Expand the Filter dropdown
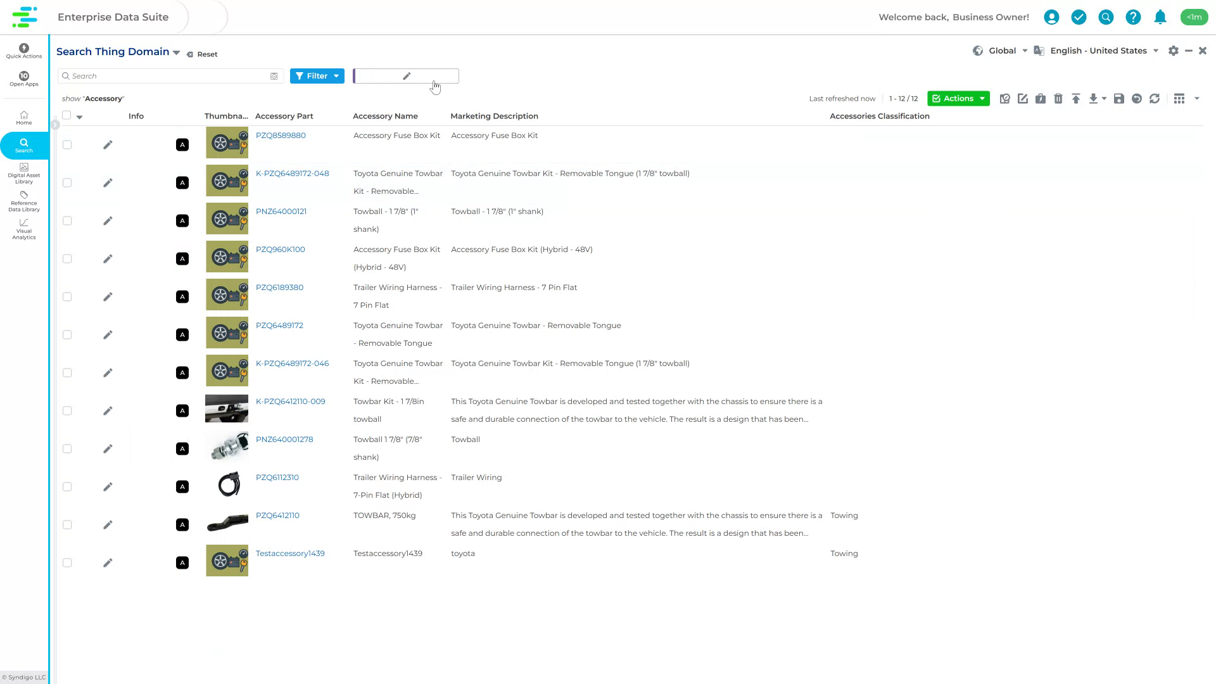The height and width of the screenshot is (684, 1216). [317, 75]
